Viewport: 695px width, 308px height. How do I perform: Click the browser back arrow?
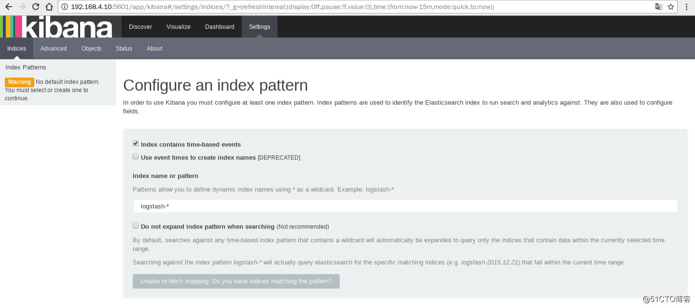point(8,7)
